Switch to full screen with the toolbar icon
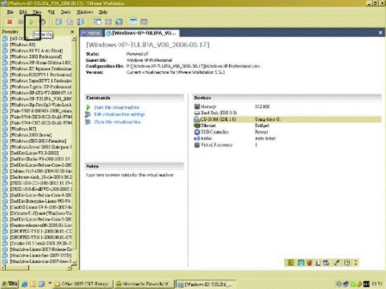The width and height of the screenshot is (386, 289). pyautogui.click(x=119, y=22)
